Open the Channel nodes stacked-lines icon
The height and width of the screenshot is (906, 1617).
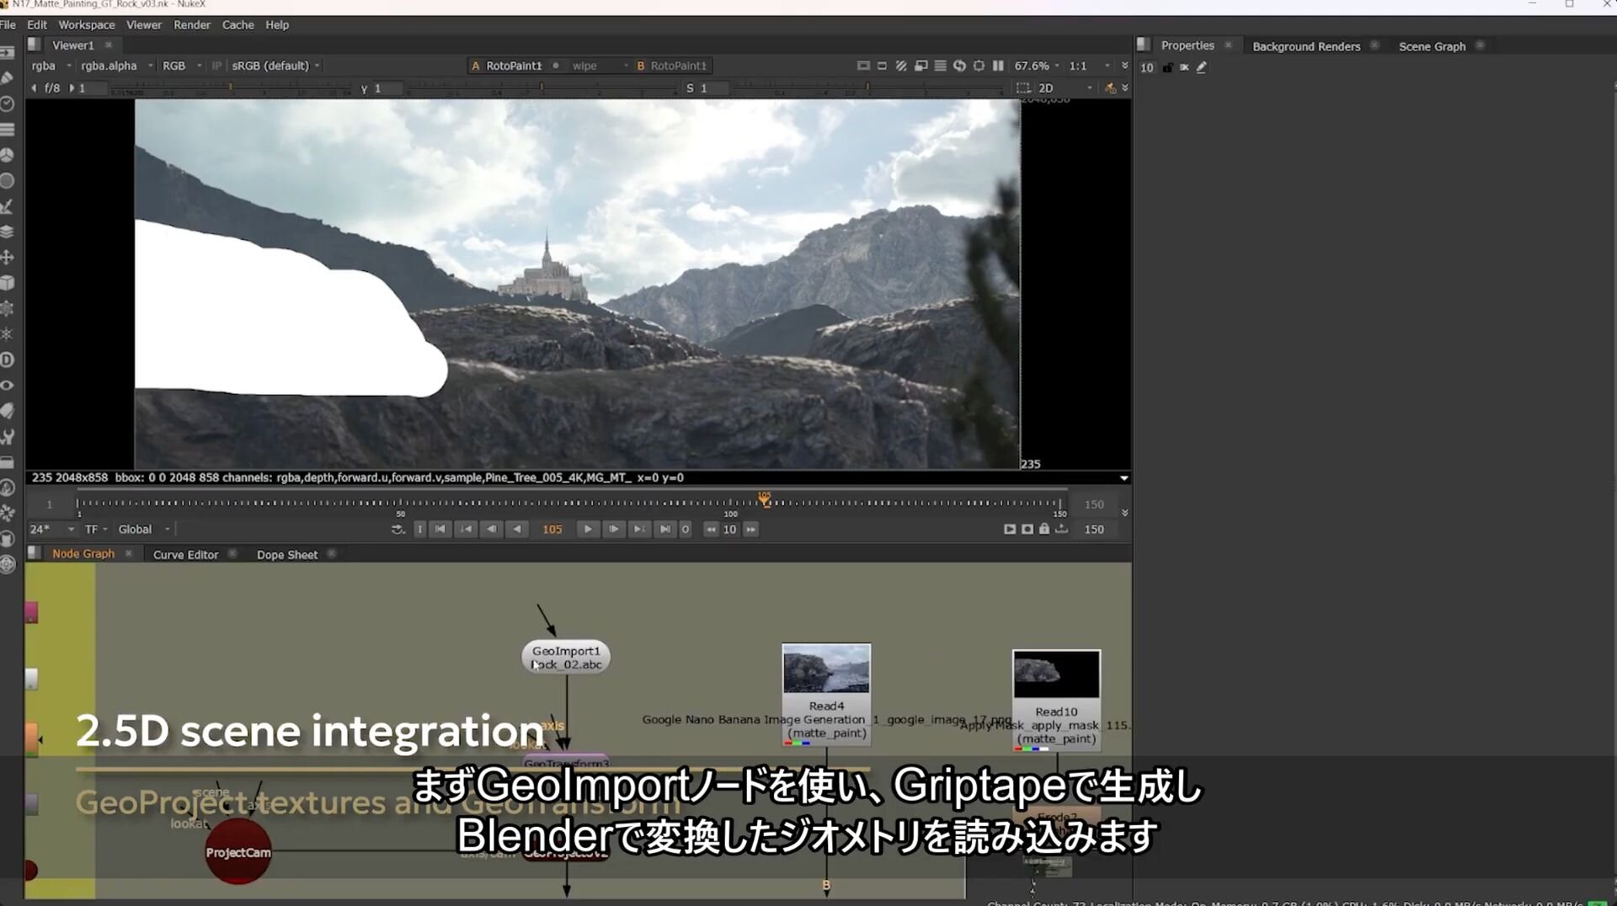click(x=8, y=130)
